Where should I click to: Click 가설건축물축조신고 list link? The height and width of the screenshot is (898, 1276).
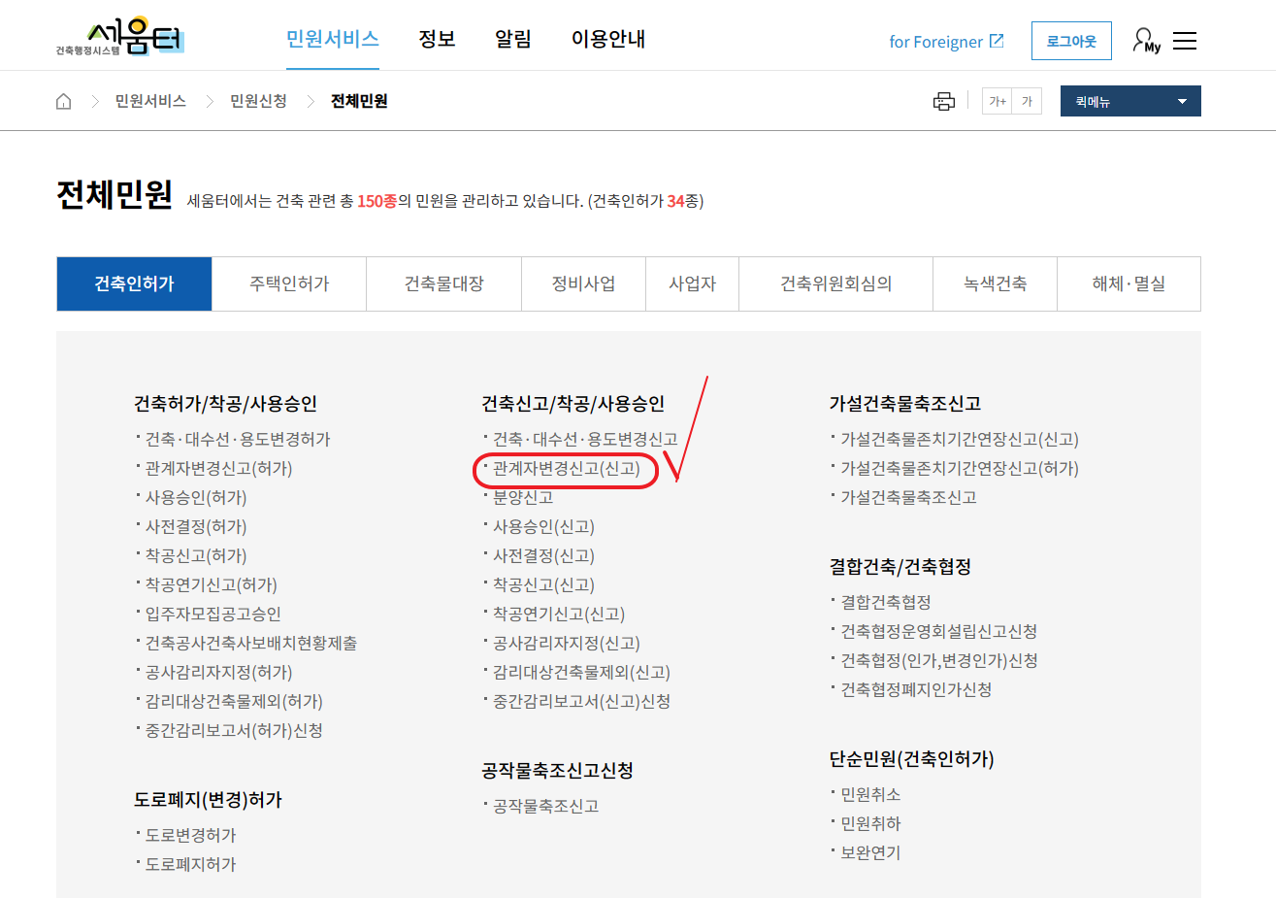[x=908, y=498]
